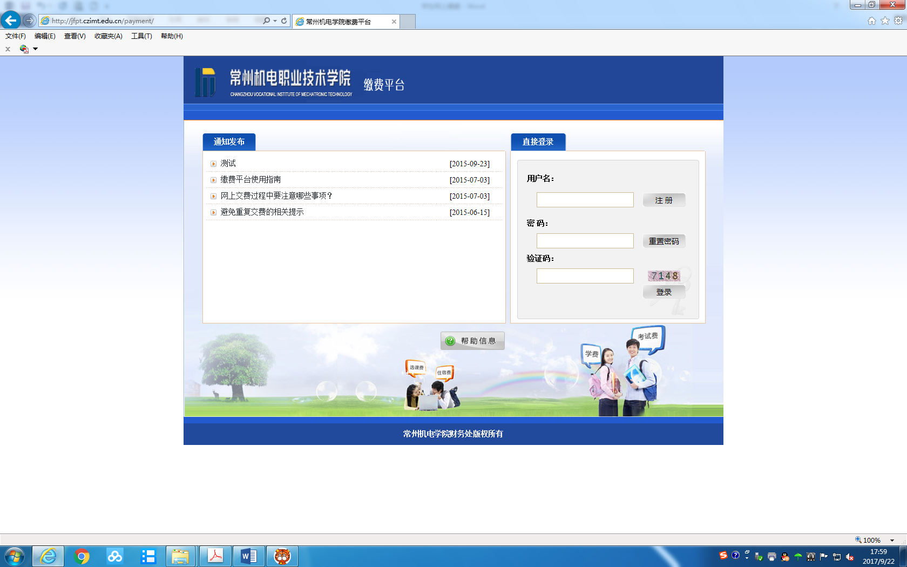
Task: Click the address bar search magnifier icon
Action: tap(266, 21)
